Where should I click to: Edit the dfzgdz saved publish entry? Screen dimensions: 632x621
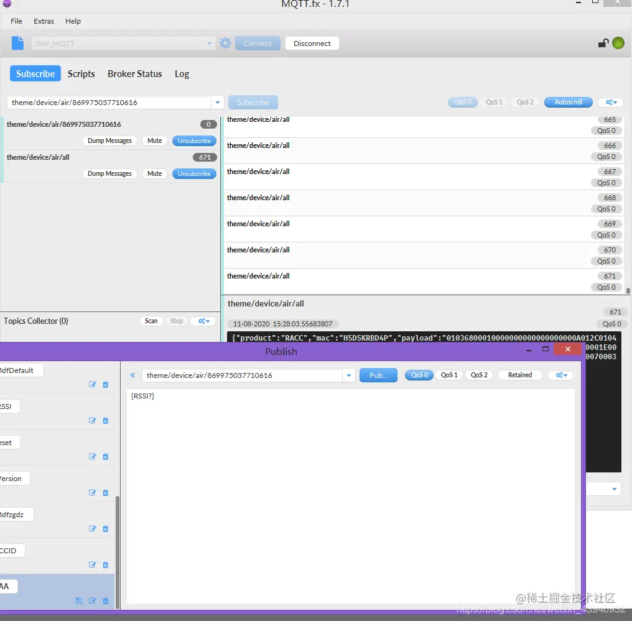(92, 528)
